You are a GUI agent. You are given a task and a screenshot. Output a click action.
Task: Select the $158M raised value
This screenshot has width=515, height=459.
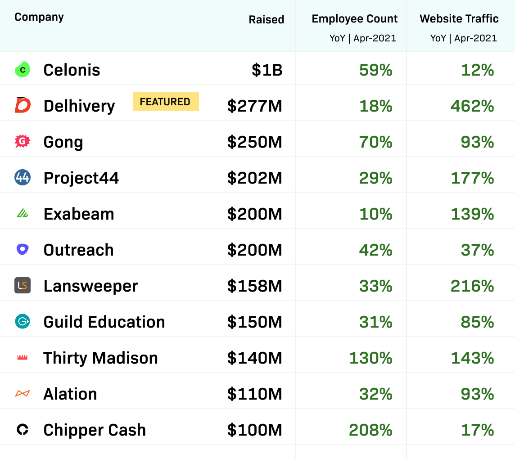pyautogui.click(x=254, y=286)
